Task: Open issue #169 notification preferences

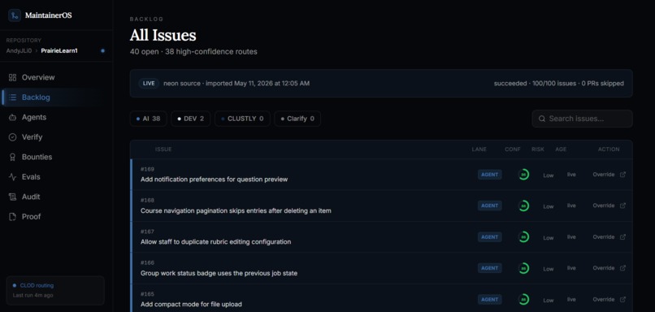Action: point(214,180)
